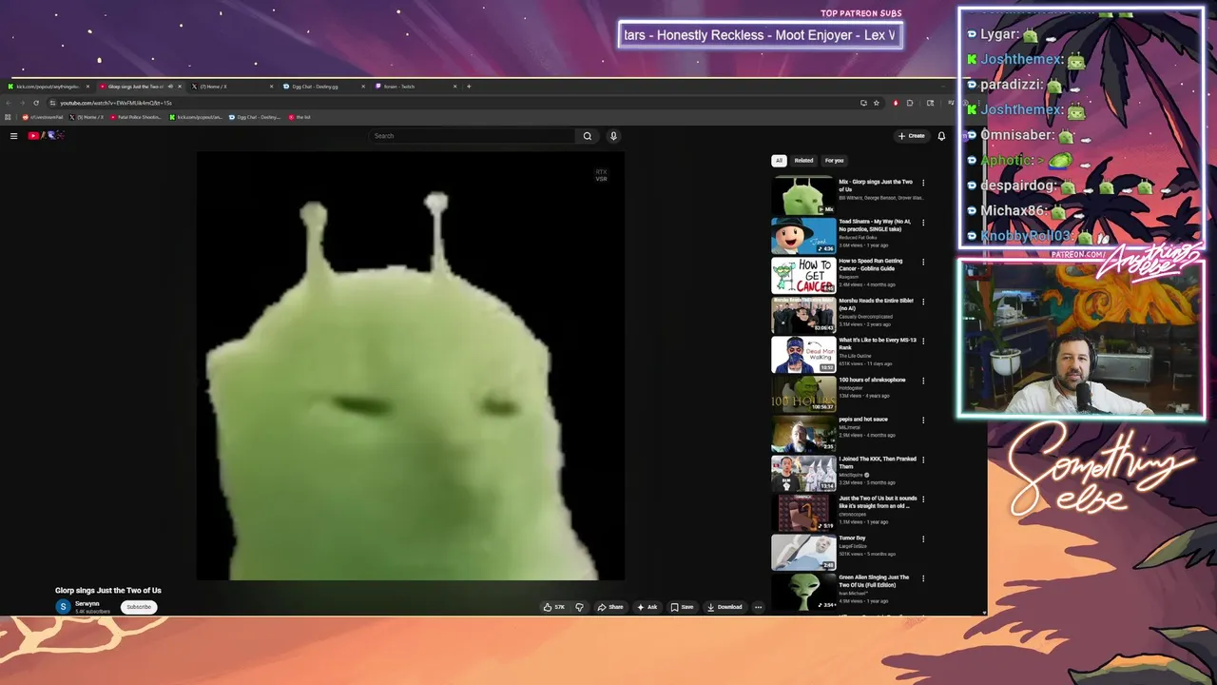Open options for 'pepis and hot sauce'
The image size is (1217, 685).
(x=923, y=420)
